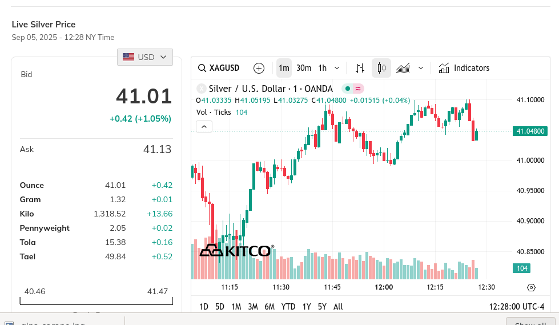Select the 5Y date range

tap(322, 307)
